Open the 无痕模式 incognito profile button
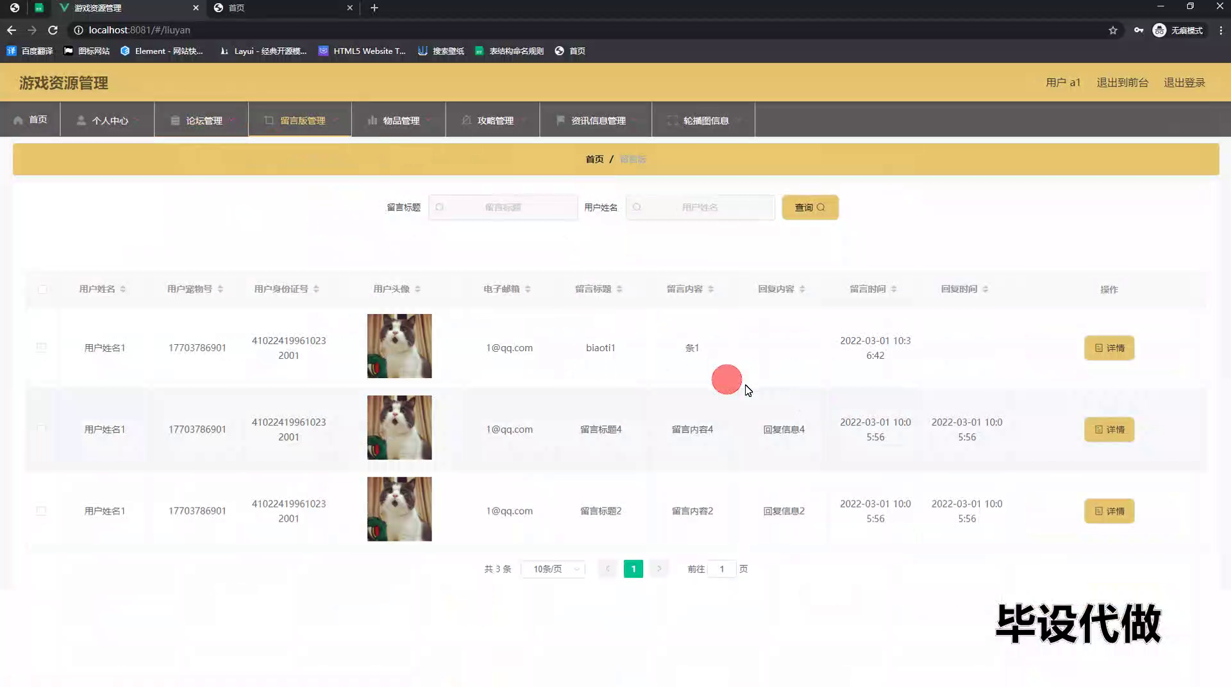The image size is (1231, 687). (1178, 30)
